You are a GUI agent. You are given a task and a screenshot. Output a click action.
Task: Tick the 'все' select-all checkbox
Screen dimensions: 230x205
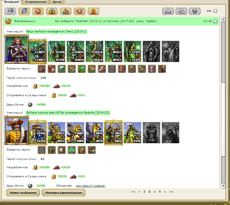pos(215,11)
